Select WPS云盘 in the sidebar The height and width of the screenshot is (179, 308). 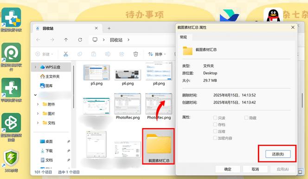click(x=51, y=67)
